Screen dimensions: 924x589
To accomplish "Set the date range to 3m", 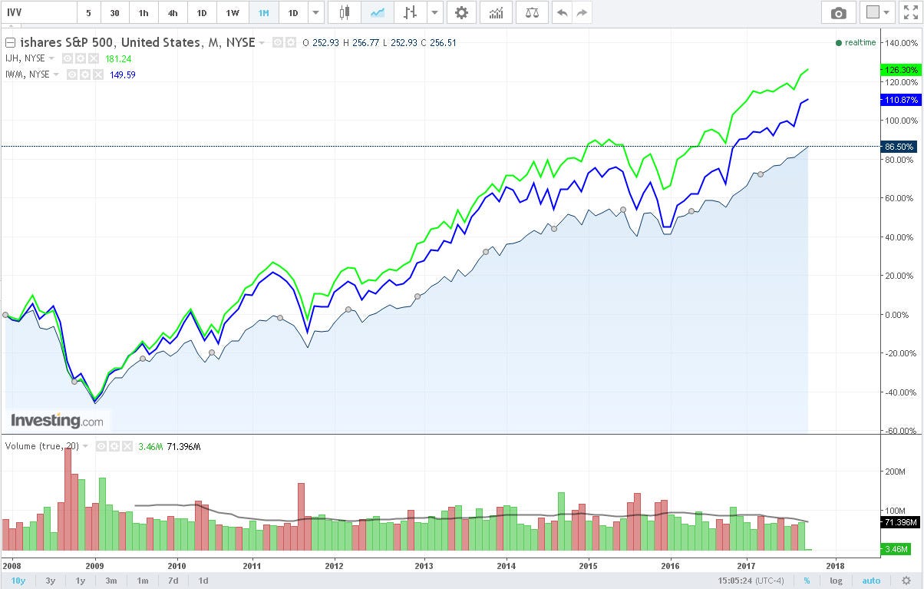I will point(111,581).
